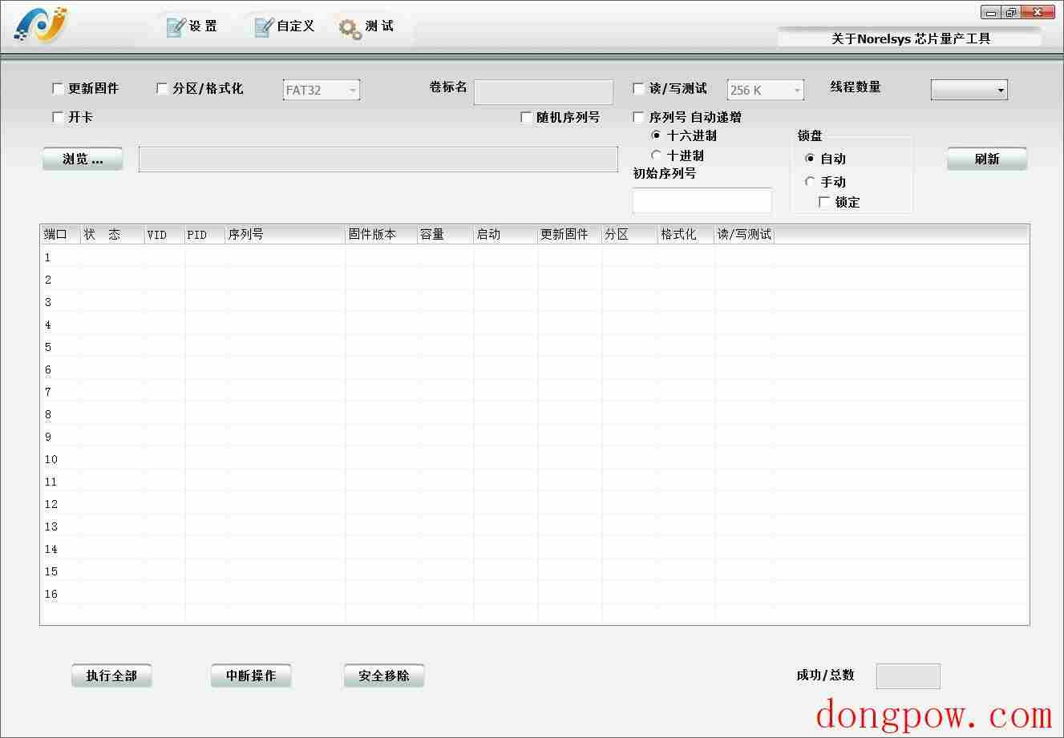Choose 自动 lock disk mode

click(810, 159)
